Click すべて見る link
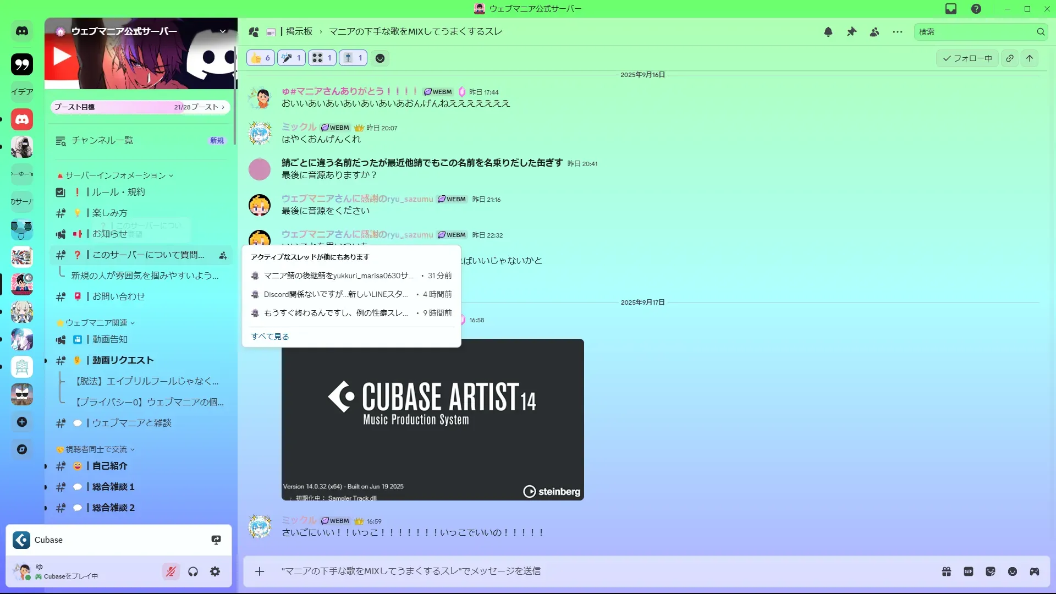Image resolution: width=1056 pixels, height=594 pixels. [x=270, y=337]
